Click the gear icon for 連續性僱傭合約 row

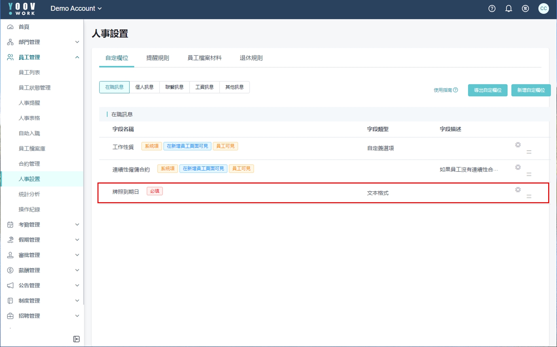click(518, 167)
